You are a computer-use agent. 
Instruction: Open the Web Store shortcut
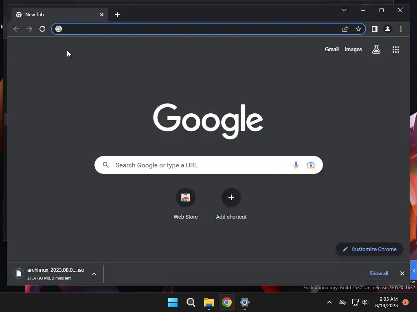click(x=186, y=204)
